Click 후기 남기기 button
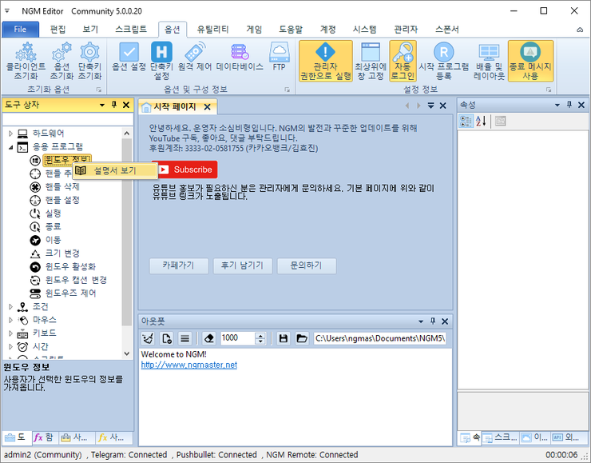Viewport: 591px width, 463px height. click(243, 265)
